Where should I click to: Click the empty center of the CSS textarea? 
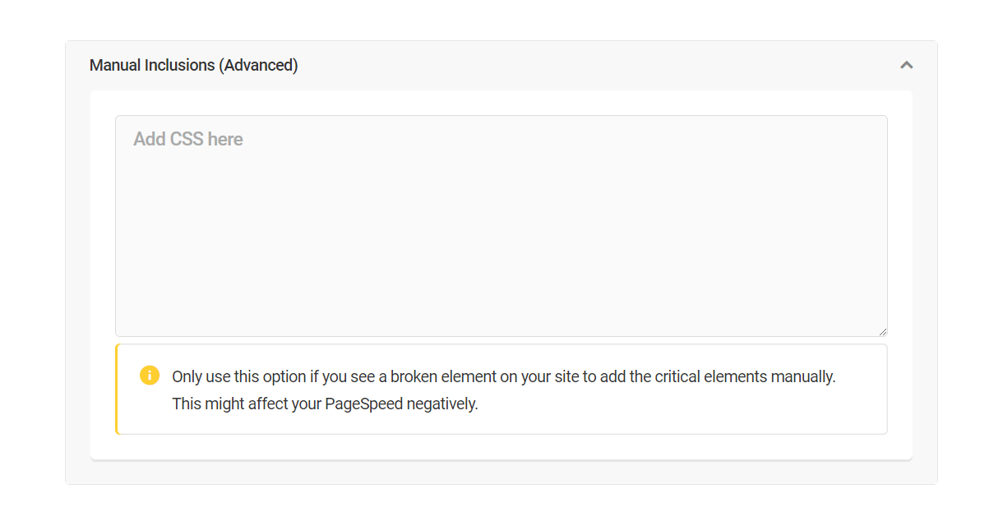[501, 238]
